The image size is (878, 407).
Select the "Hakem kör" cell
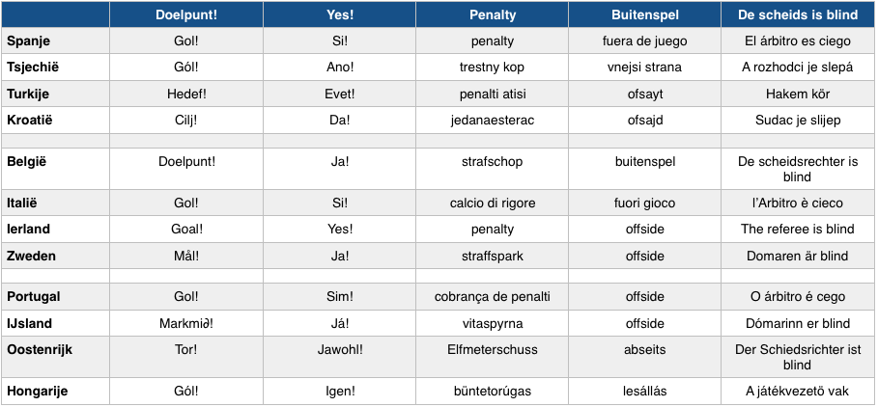(797, 95)
